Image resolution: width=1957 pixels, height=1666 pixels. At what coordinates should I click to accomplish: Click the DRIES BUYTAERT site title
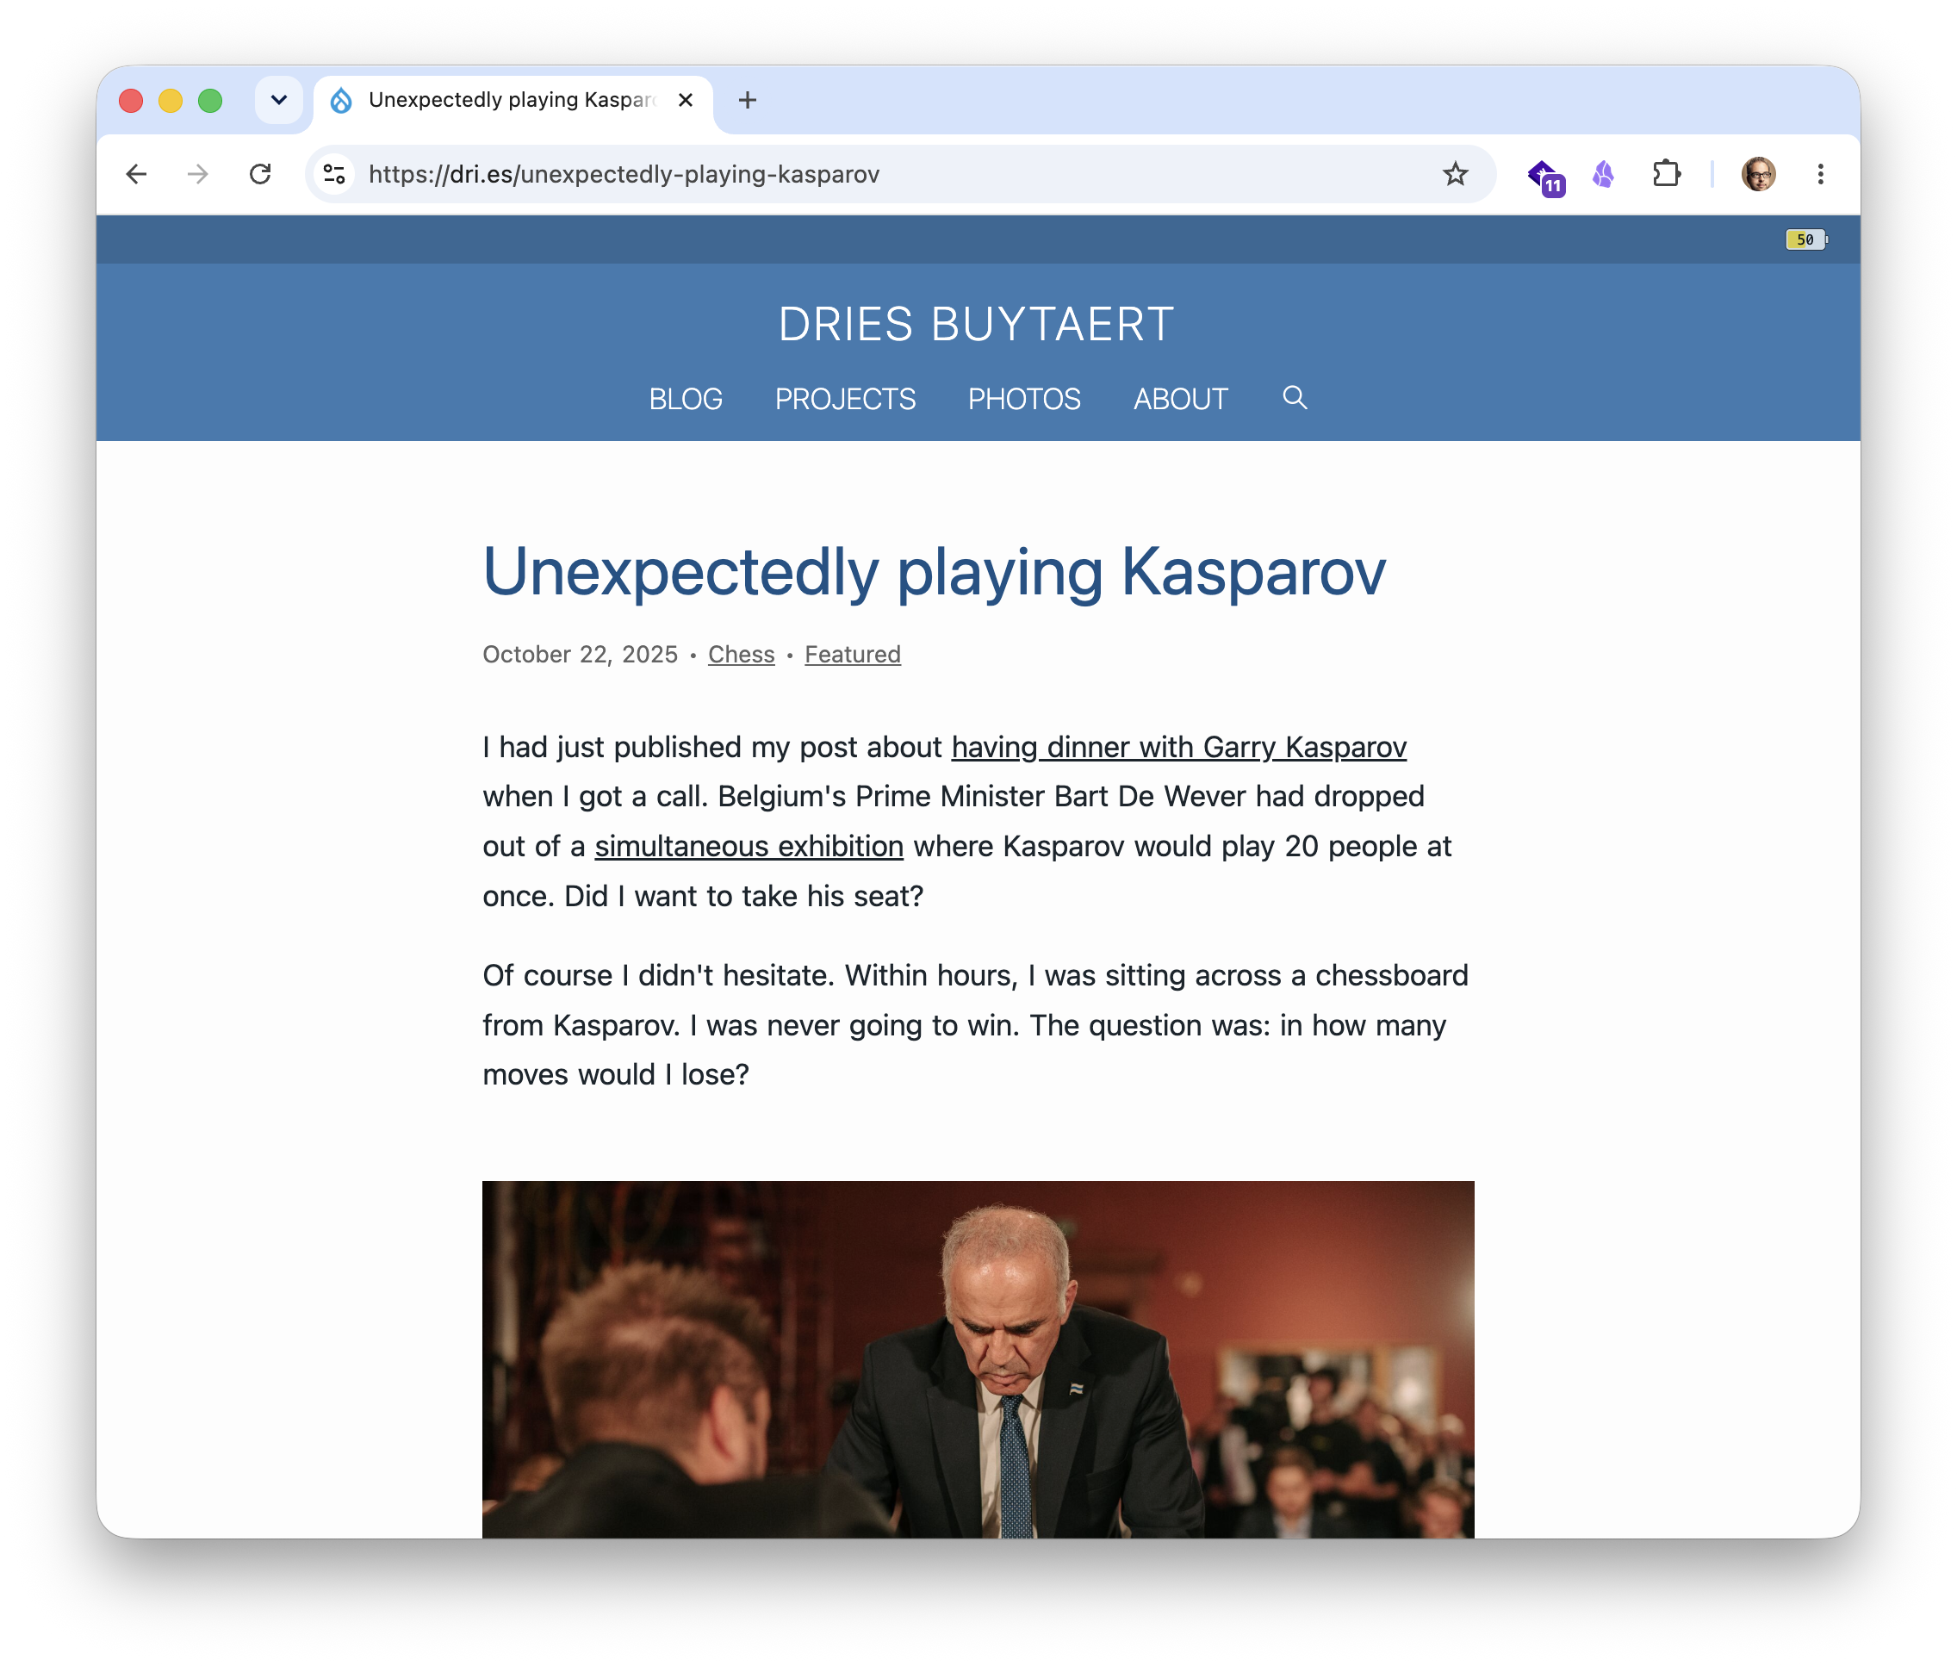(x=977, y=324)
